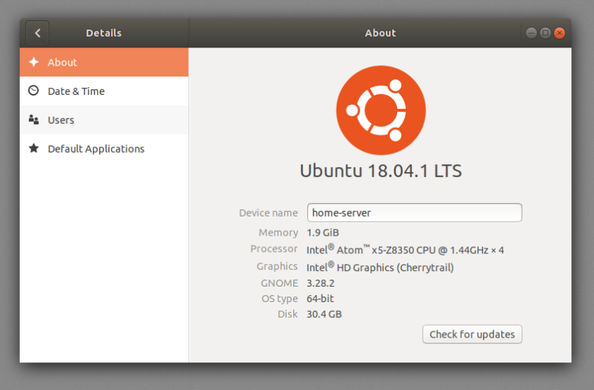Close the window with the orange button
The height and width of the screenshot is (390, 594).
(x=559, y=33)
